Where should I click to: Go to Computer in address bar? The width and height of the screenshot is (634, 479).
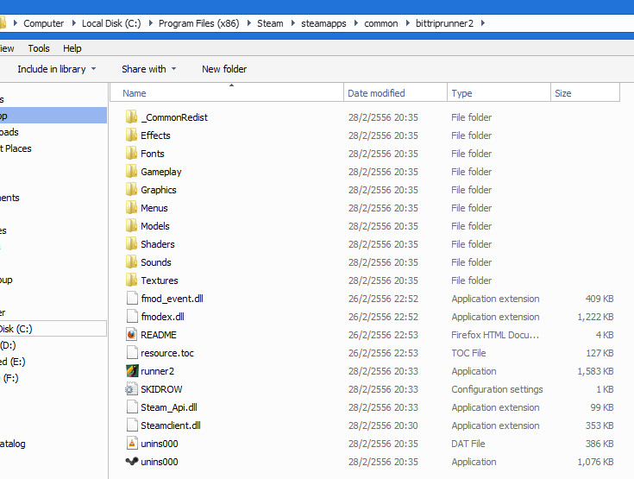click(x=44, y=23)
